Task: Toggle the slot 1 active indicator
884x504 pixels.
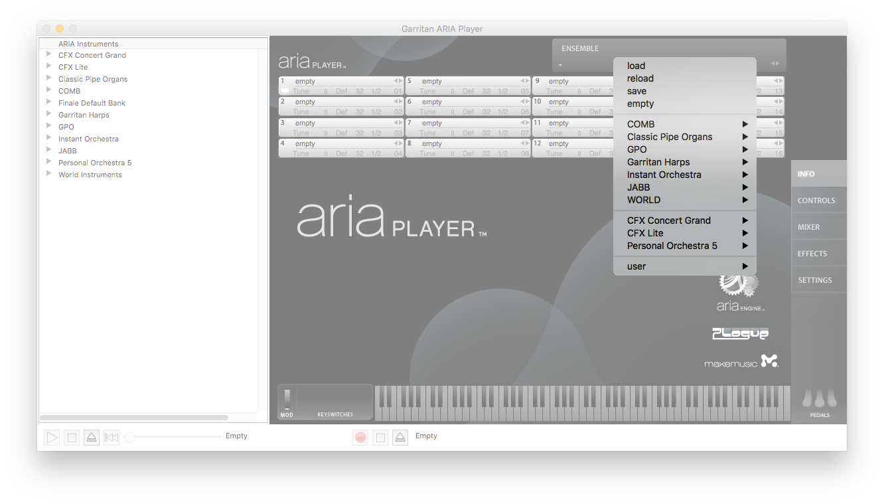Action: click(x=285, y=91)
